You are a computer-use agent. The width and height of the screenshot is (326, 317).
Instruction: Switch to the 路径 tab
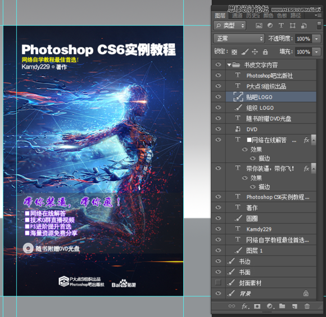(x=296, y=16)
